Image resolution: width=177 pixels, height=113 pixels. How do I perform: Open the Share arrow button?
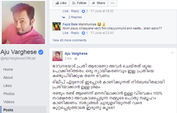pos(98,3)
